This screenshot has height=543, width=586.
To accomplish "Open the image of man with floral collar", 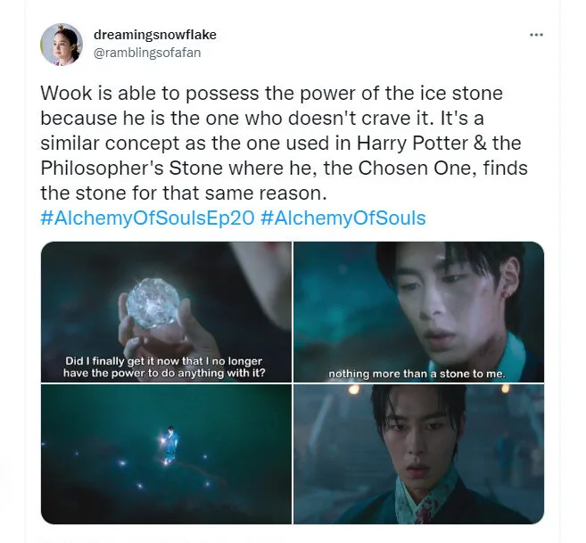I will coord(418,454).
